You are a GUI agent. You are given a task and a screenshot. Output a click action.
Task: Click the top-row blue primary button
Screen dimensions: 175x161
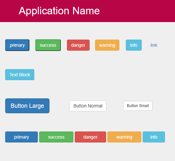tap(17, 45)
